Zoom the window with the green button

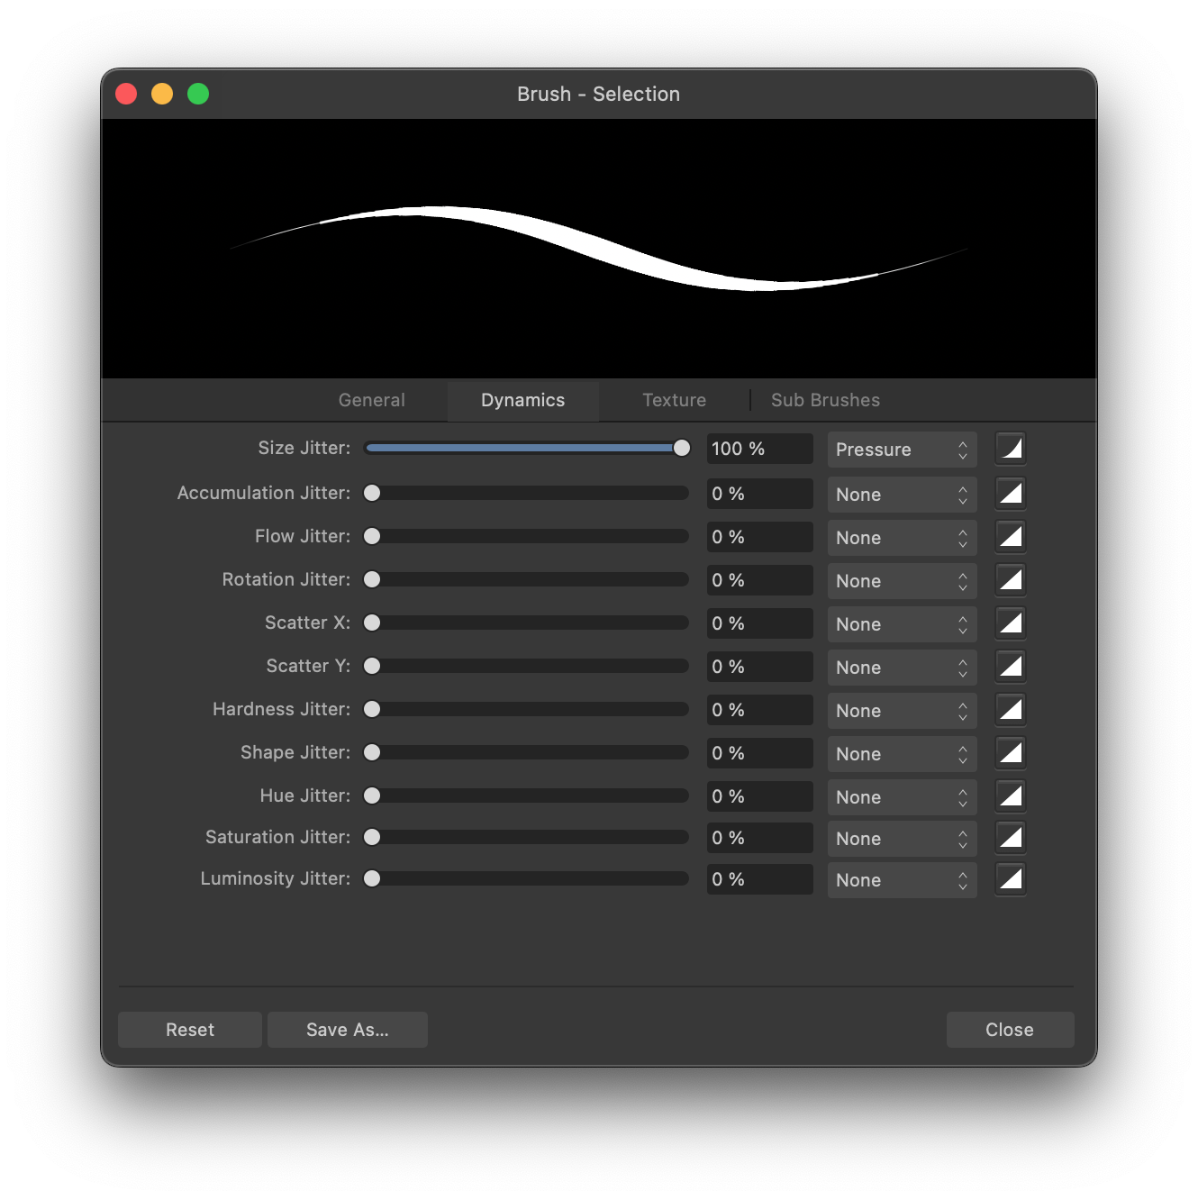(x=198, y=94)
